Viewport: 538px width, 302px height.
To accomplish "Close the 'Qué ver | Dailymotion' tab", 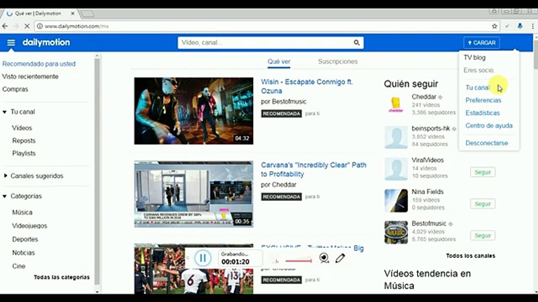I will (73, 13).
